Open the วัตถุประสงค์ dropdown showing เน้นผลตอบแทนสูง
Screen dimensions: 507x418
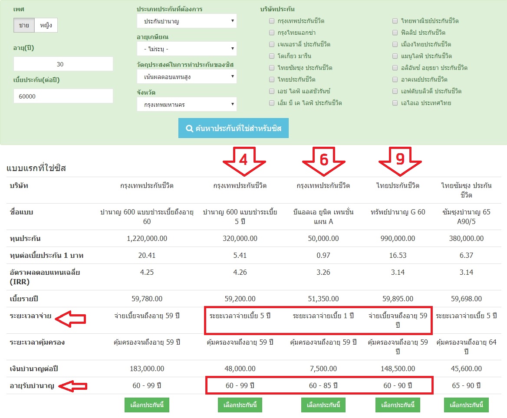[x=187, y=77]
